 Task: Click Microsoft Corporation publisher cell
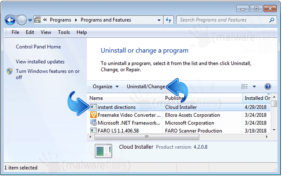tap(190, 123)
